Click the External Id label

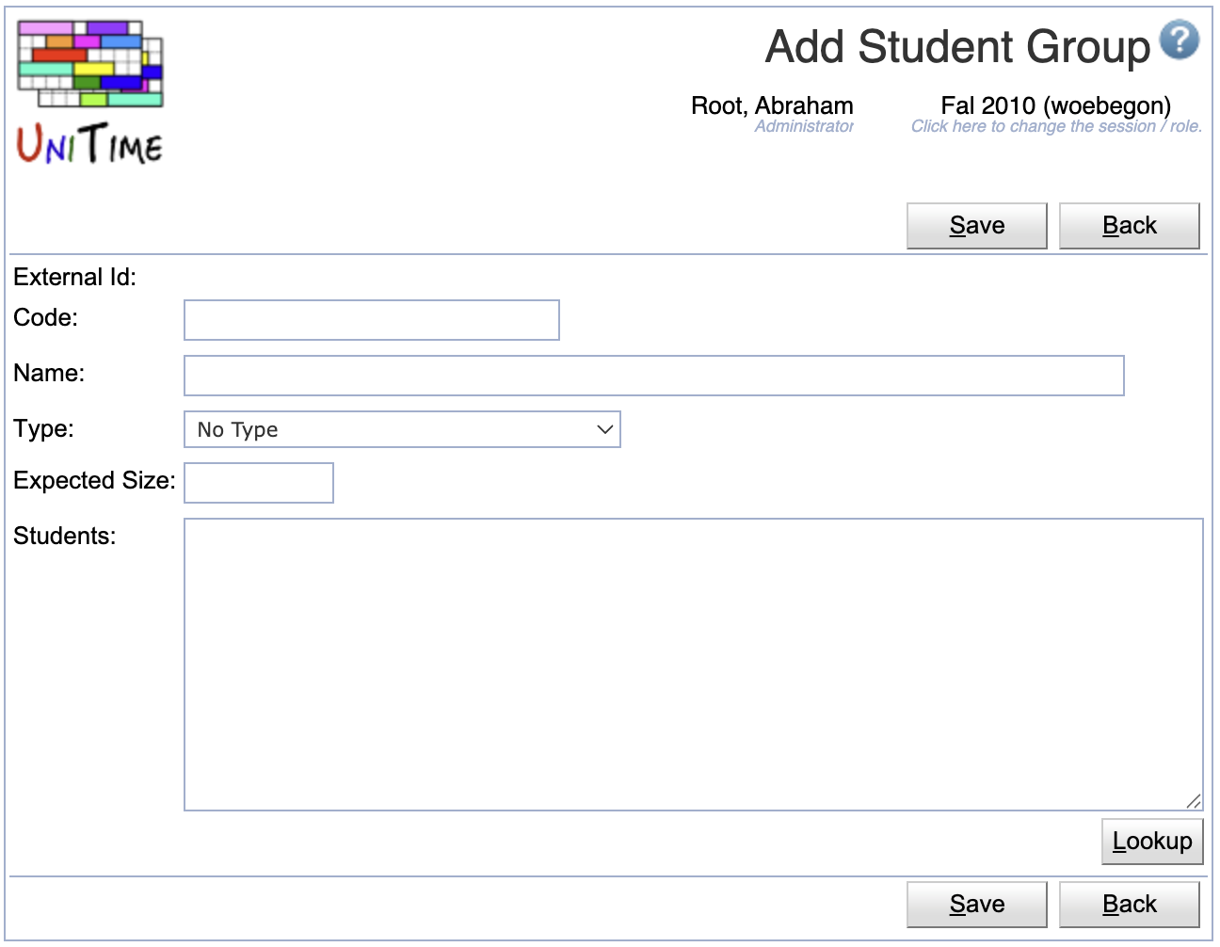74,277
